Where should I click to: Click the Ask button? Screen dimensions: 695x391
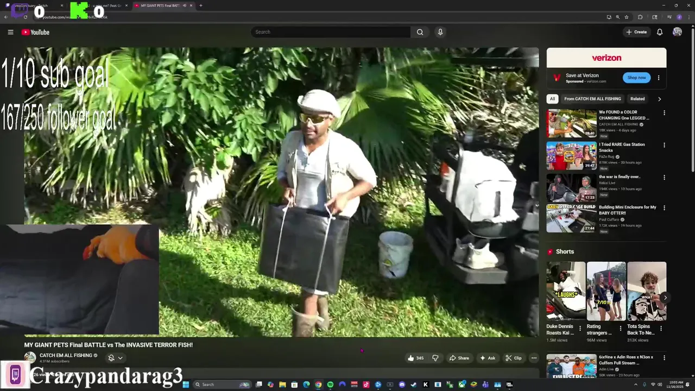tap(487, 358)
